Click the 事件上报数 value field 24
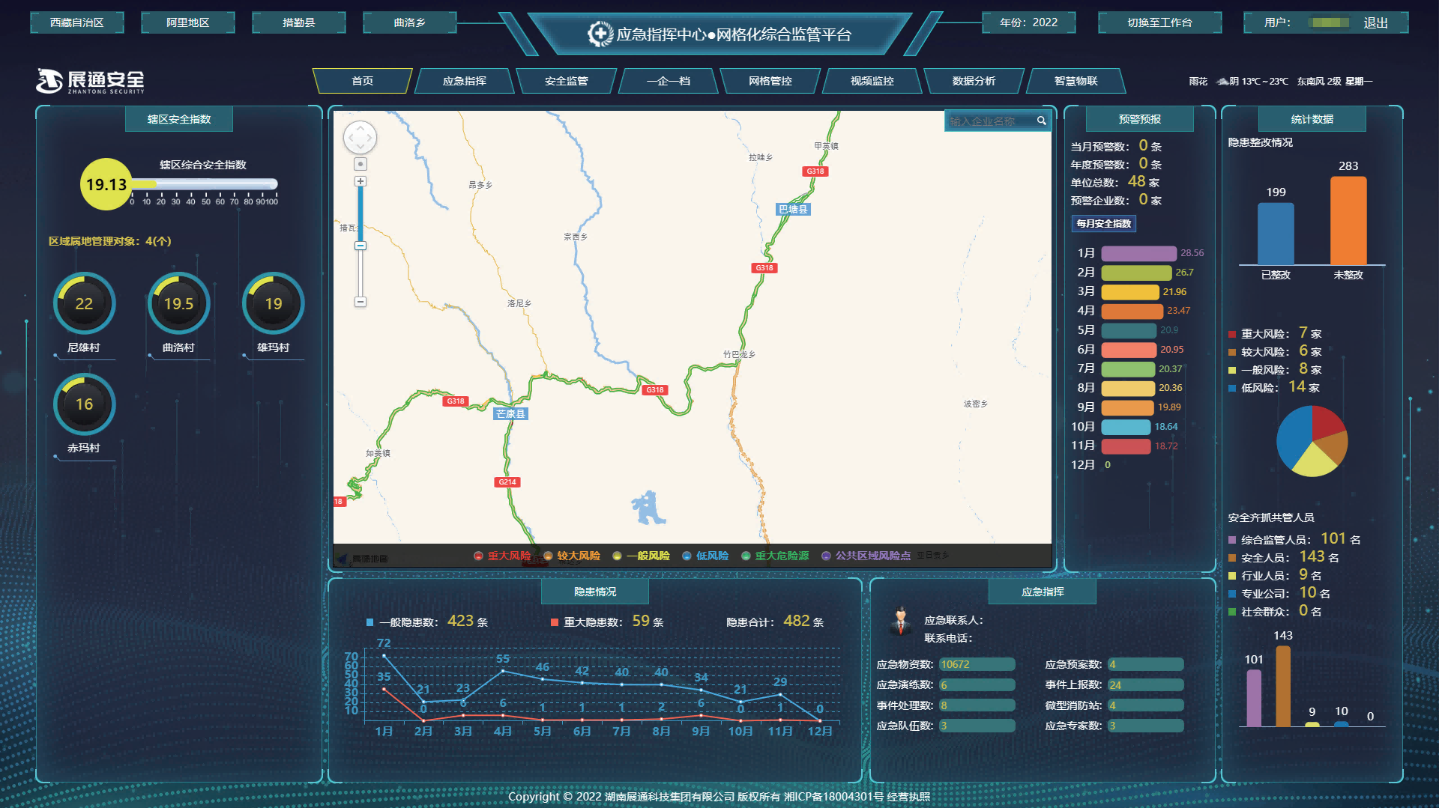1439x808 pixels. (x=1145, y=685)
